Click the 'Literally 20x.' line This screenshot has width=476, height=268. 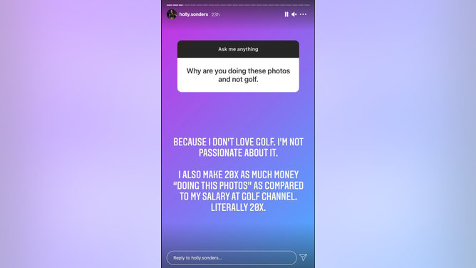click(238, 207)
